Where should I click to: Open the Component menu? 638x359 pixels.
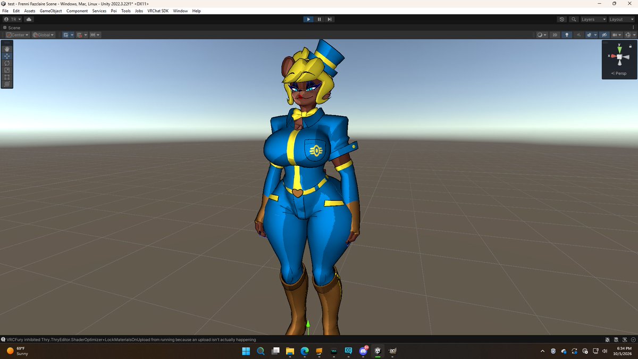pyautogui.click(x=77, y=11)
